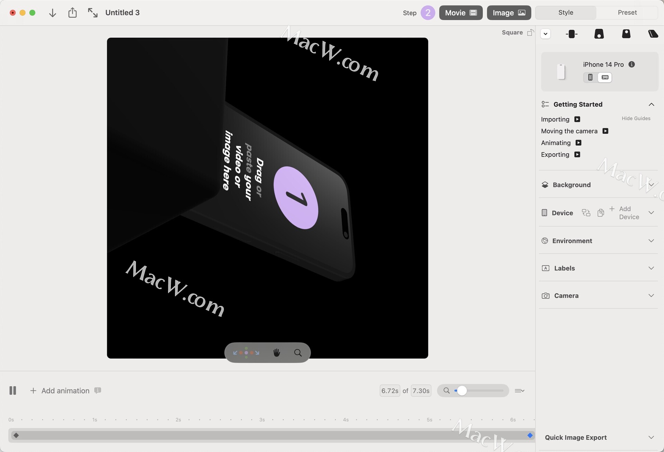Image resolution: width=664 pixels, height=452 pixels.
Task: Click the timeline zoom slider handle
Action: [x=462, y=391]
